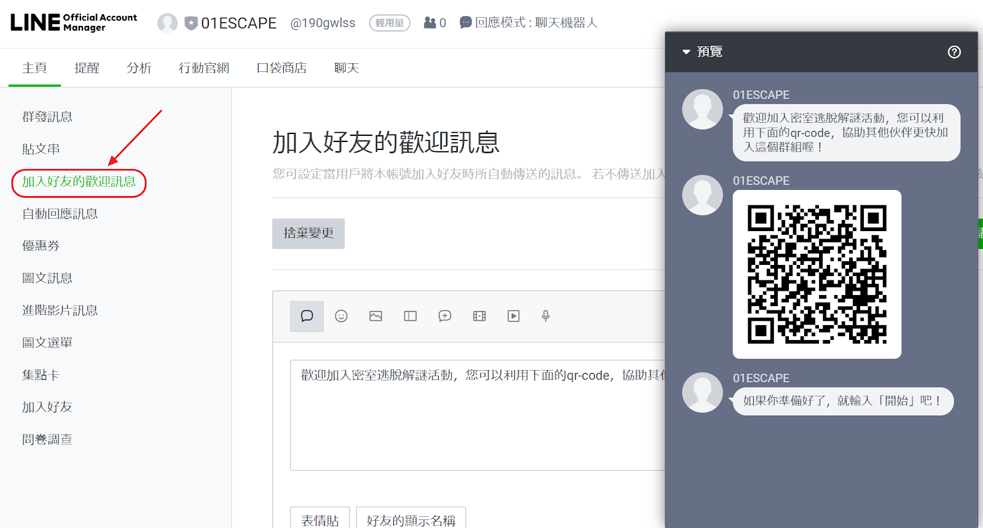Open the 聊天 tab
Image resolution: width=983 pixels, height=528 pixels.
click(x=347, y=68)
